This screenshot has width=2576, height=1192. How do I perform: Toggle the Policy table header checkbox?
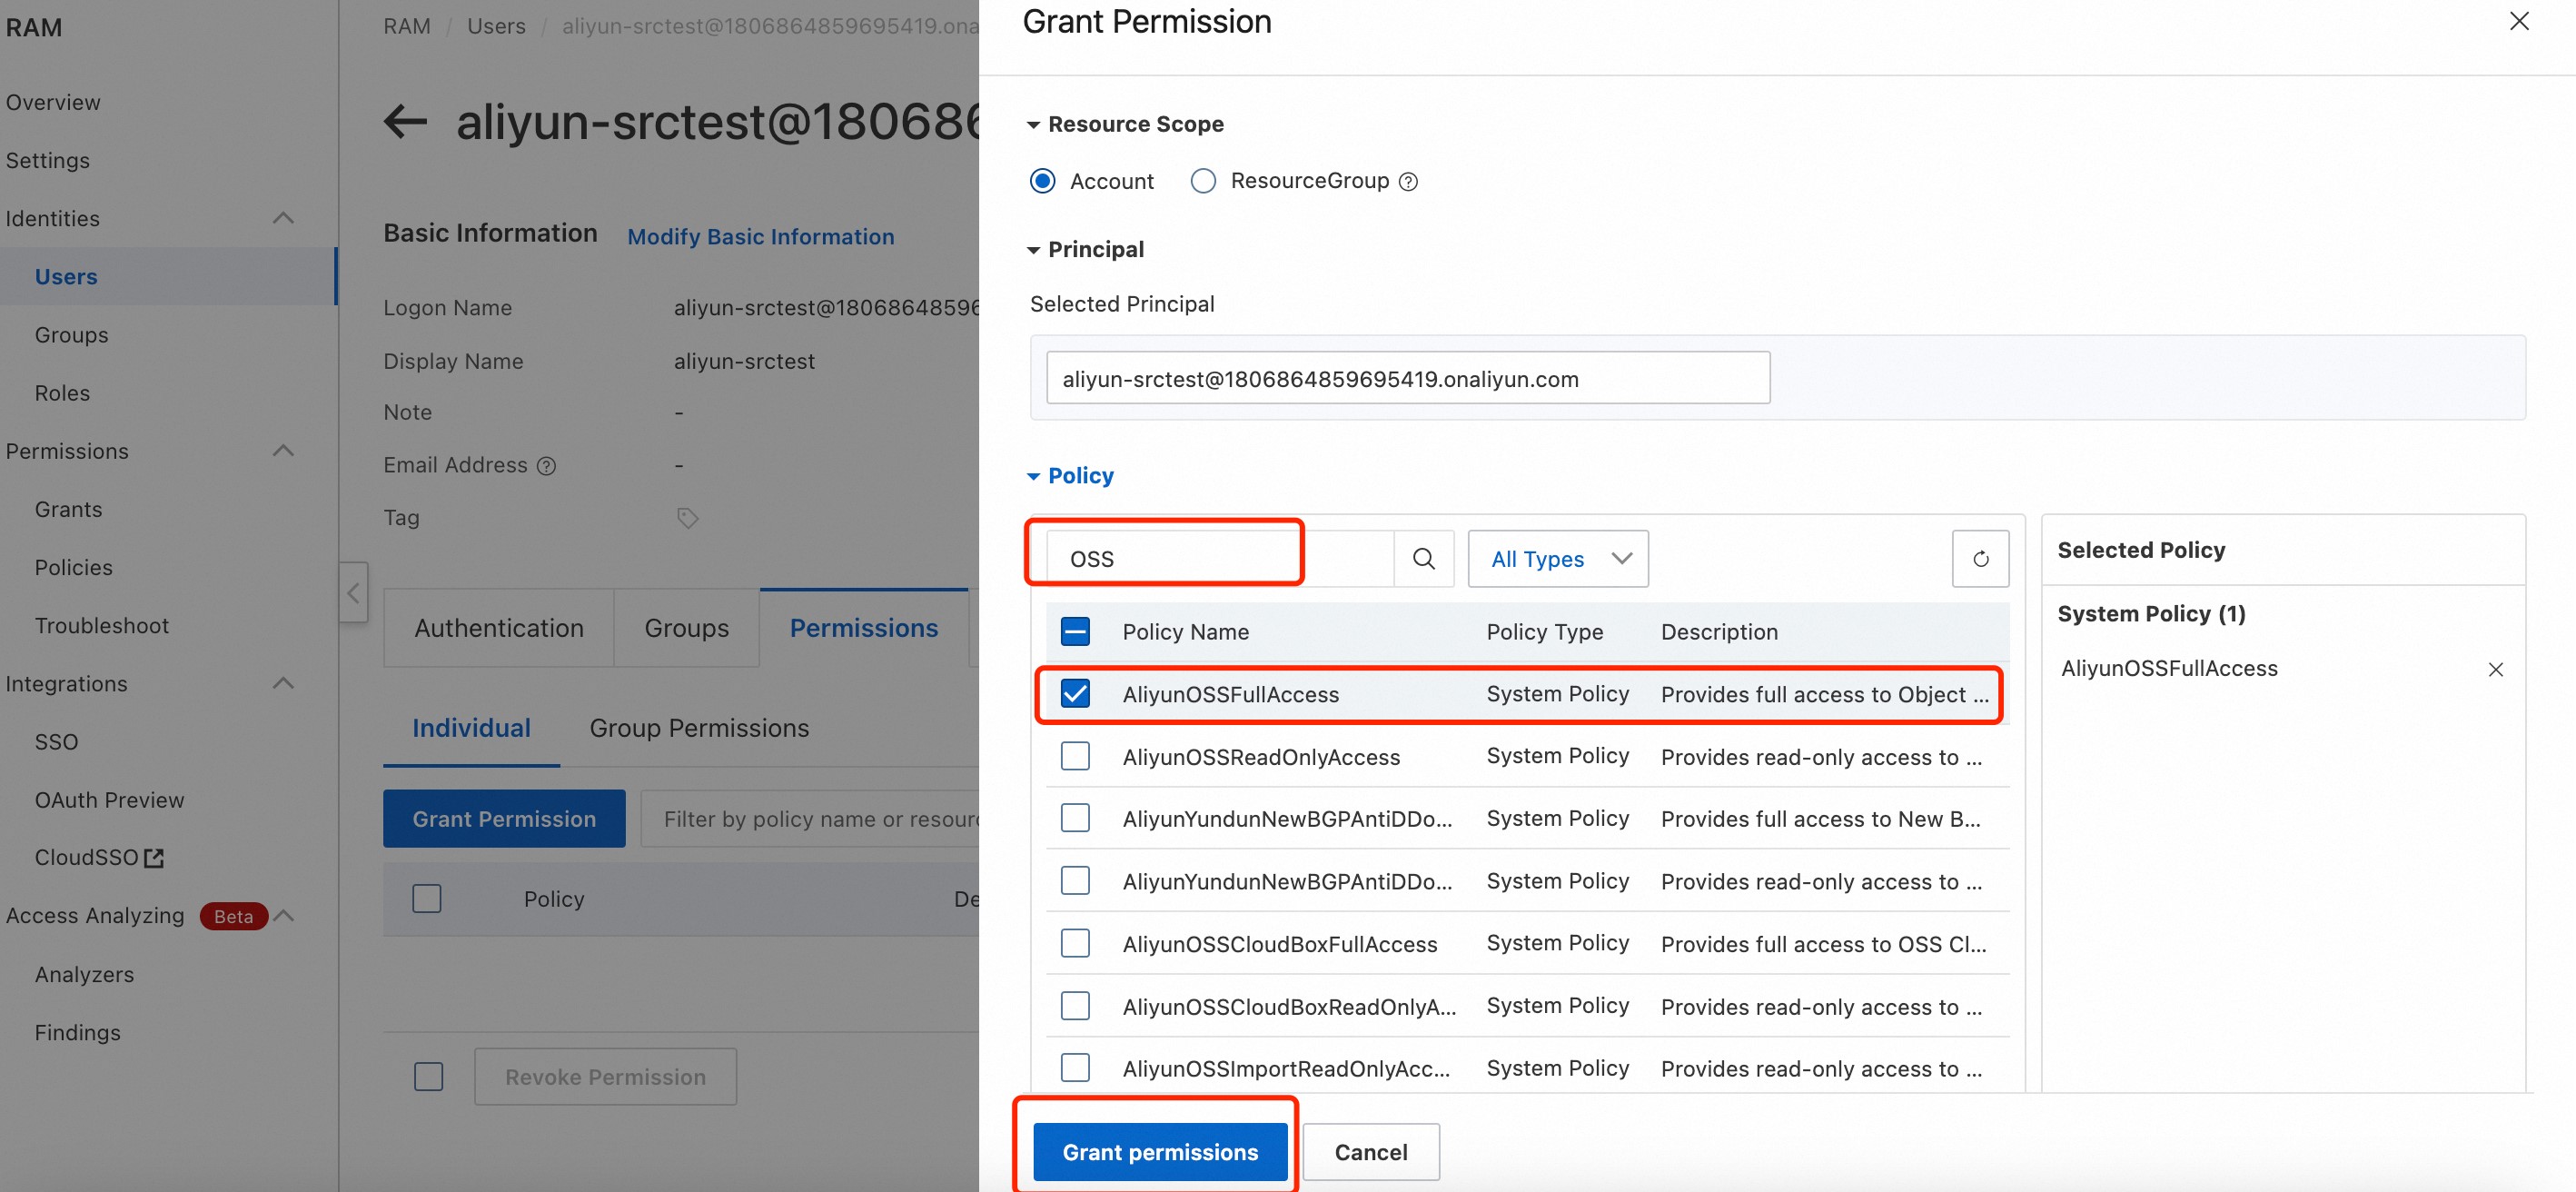tap(427, 898)
